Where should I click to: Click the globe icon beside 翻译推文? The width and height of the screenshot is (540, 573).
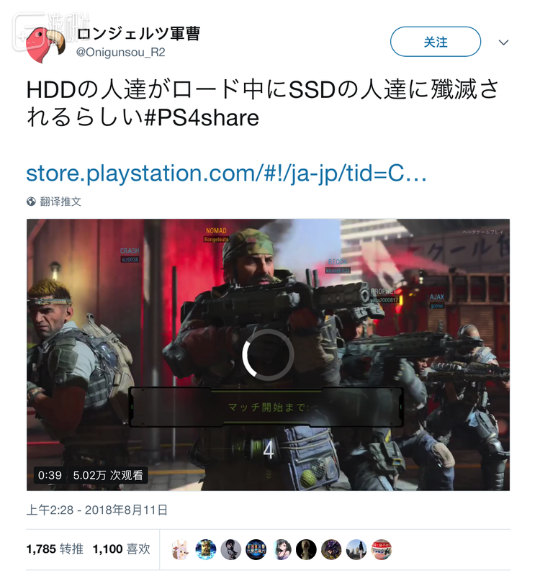pyautogui.click(x=31, y=202)
